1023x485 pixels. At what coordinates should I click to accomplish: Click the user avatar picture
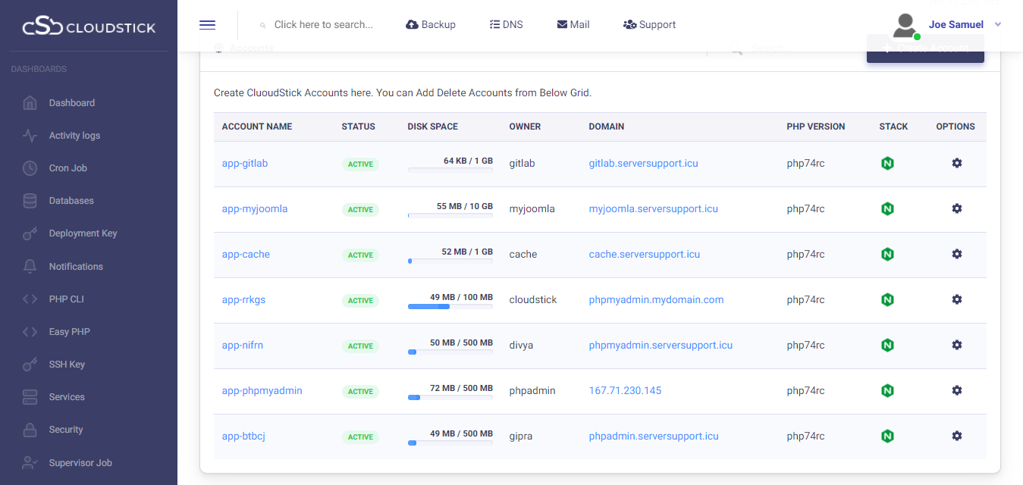905,25
